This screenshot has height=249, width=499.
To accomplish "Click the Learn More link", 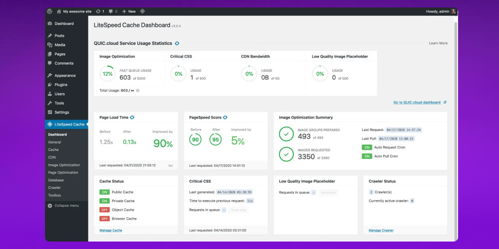I will (438, 43).
